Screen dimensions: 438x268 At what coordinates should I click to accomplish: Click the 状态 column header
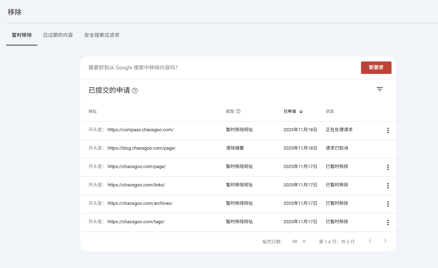tap(330, 111)
